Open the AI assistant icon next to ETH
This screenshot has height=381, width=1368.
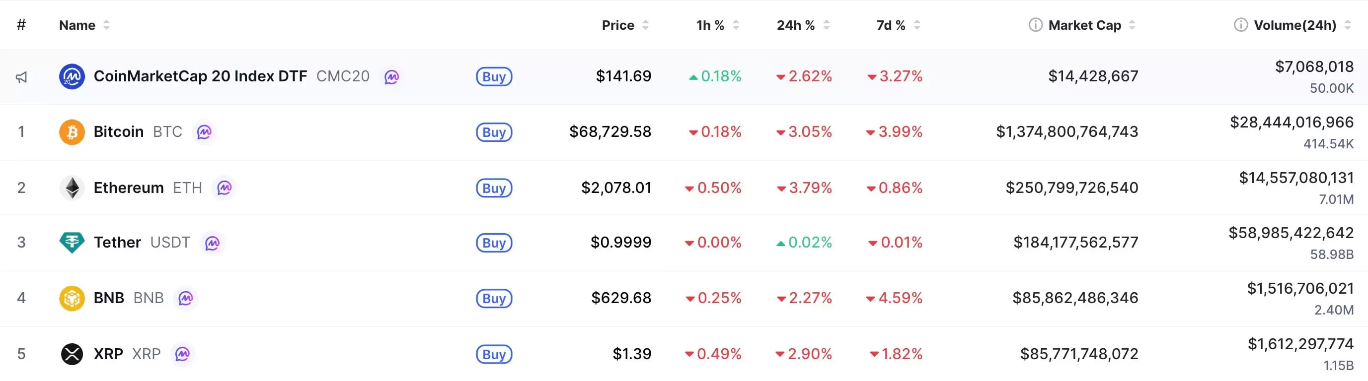tap(225, 188)
